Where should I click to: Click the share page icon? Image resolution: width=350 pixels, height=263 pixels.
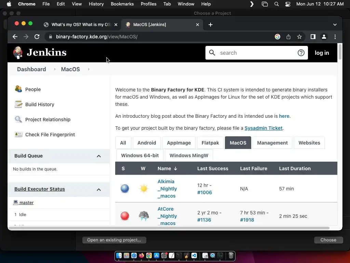click(x=288, y=37)
